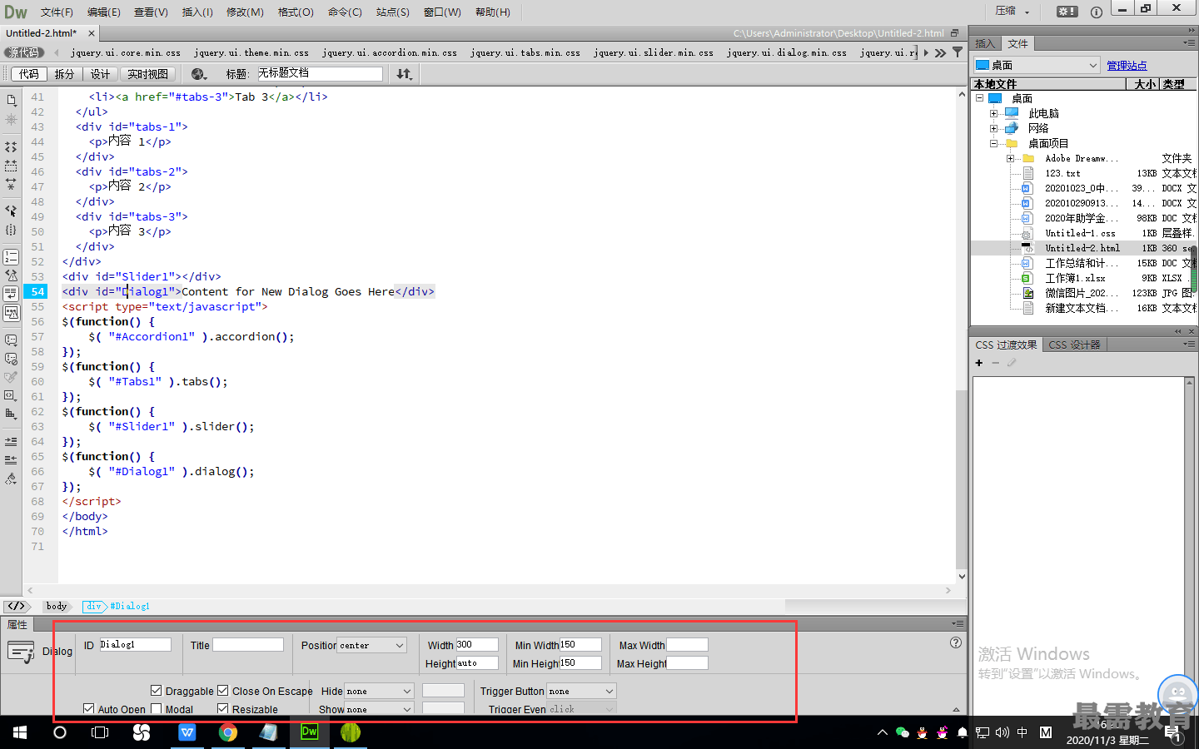Click the Width input field showing 300
This screenshot has width=1199, height=749.
pyautogui.click(x=476, y=644)
